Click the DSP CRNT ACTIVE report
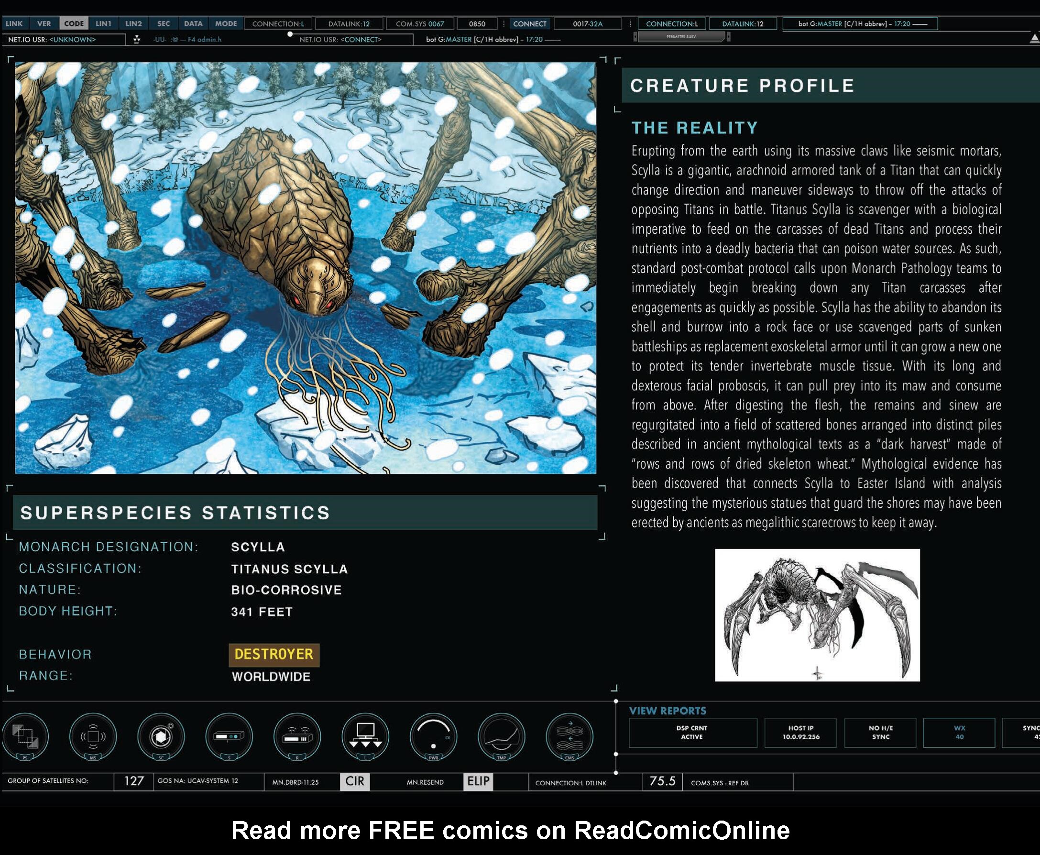1040x855 pixels. (693, 733)
